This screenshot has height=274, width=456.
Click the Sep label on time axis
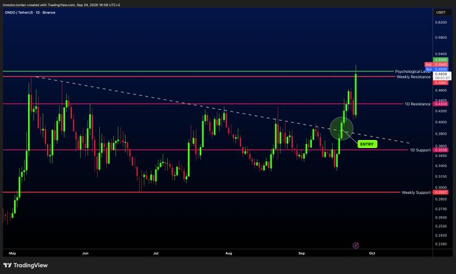301,253
